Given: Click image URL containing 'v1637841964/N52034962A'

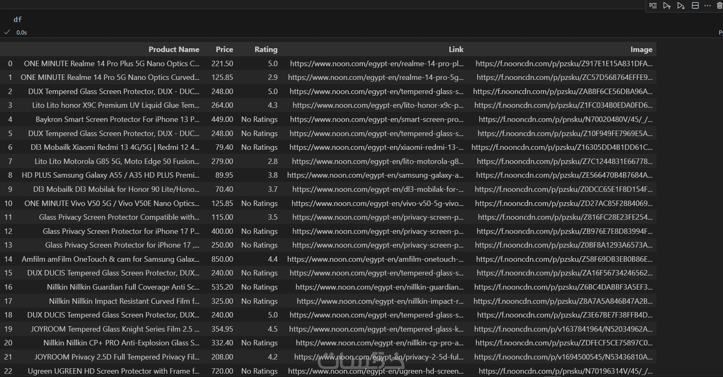Looking at the screenshot, I should point(563,329).
